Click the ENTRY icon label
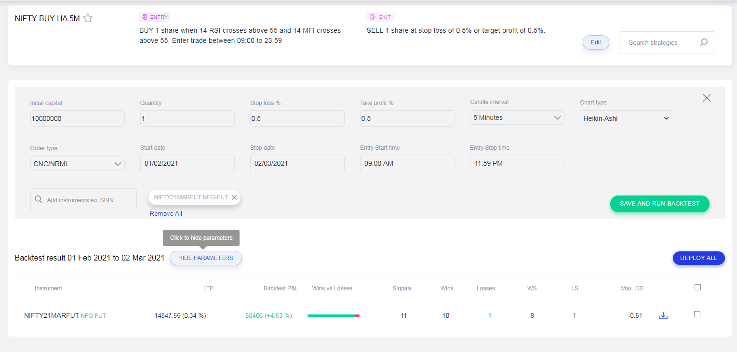Screen dimensions: 737x352 pos(154,17)
